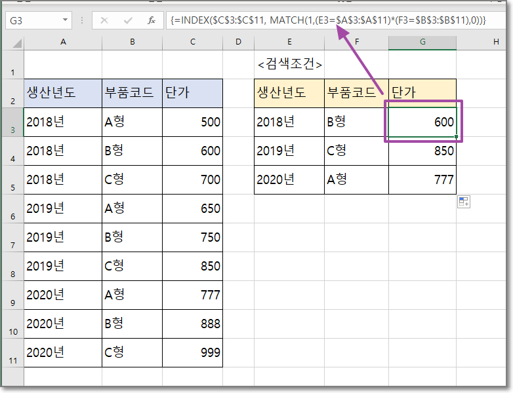Click the Insert Function fx icon
513x393 pixels.
(x=151, y=20)
